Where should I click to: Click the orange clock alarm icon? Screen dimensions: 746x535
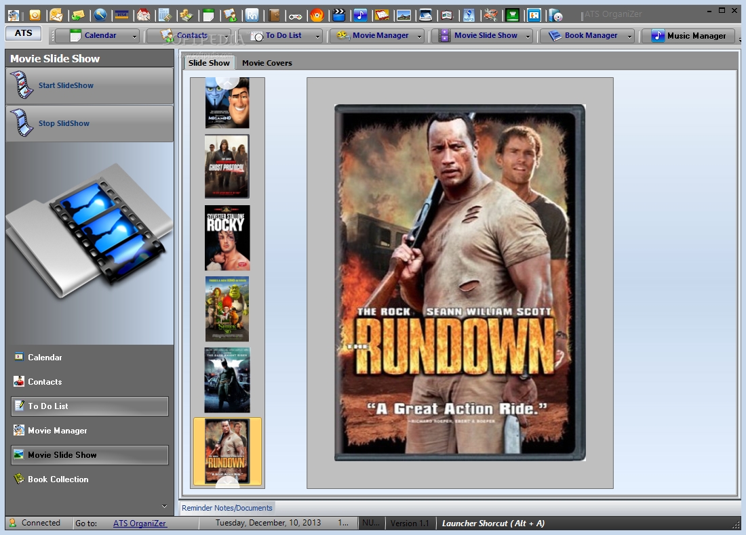point(35,15)
